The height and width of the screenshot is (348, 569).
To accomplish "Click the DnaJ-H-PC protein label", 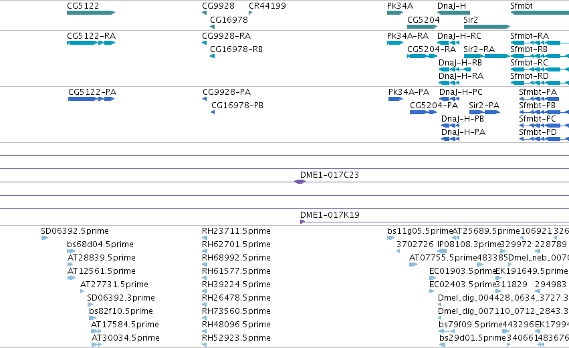I will (x=461, y=92).
